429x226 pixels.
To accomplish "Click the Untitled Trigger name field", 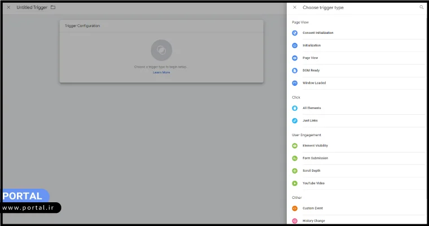I will click(32, 7).
